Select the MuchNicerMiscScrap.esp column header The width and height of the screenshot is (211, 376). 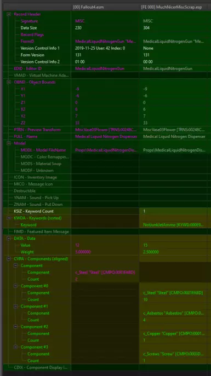175,7
